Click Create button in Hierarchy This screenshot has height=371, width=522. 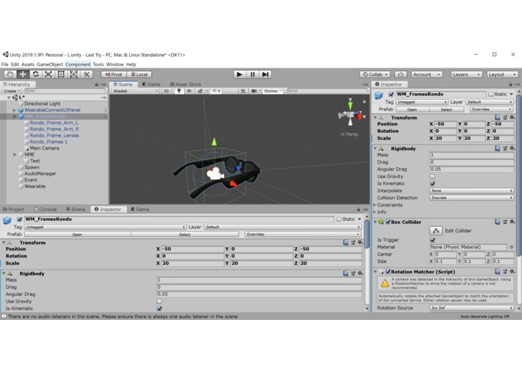(12, 91)
